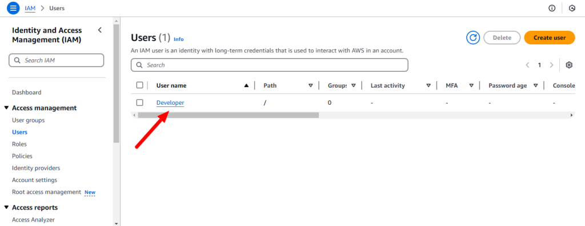This screenshot has width=585, height=226.
Task: Click the info circle icon in top bar
Action: (x=552, y=8)
